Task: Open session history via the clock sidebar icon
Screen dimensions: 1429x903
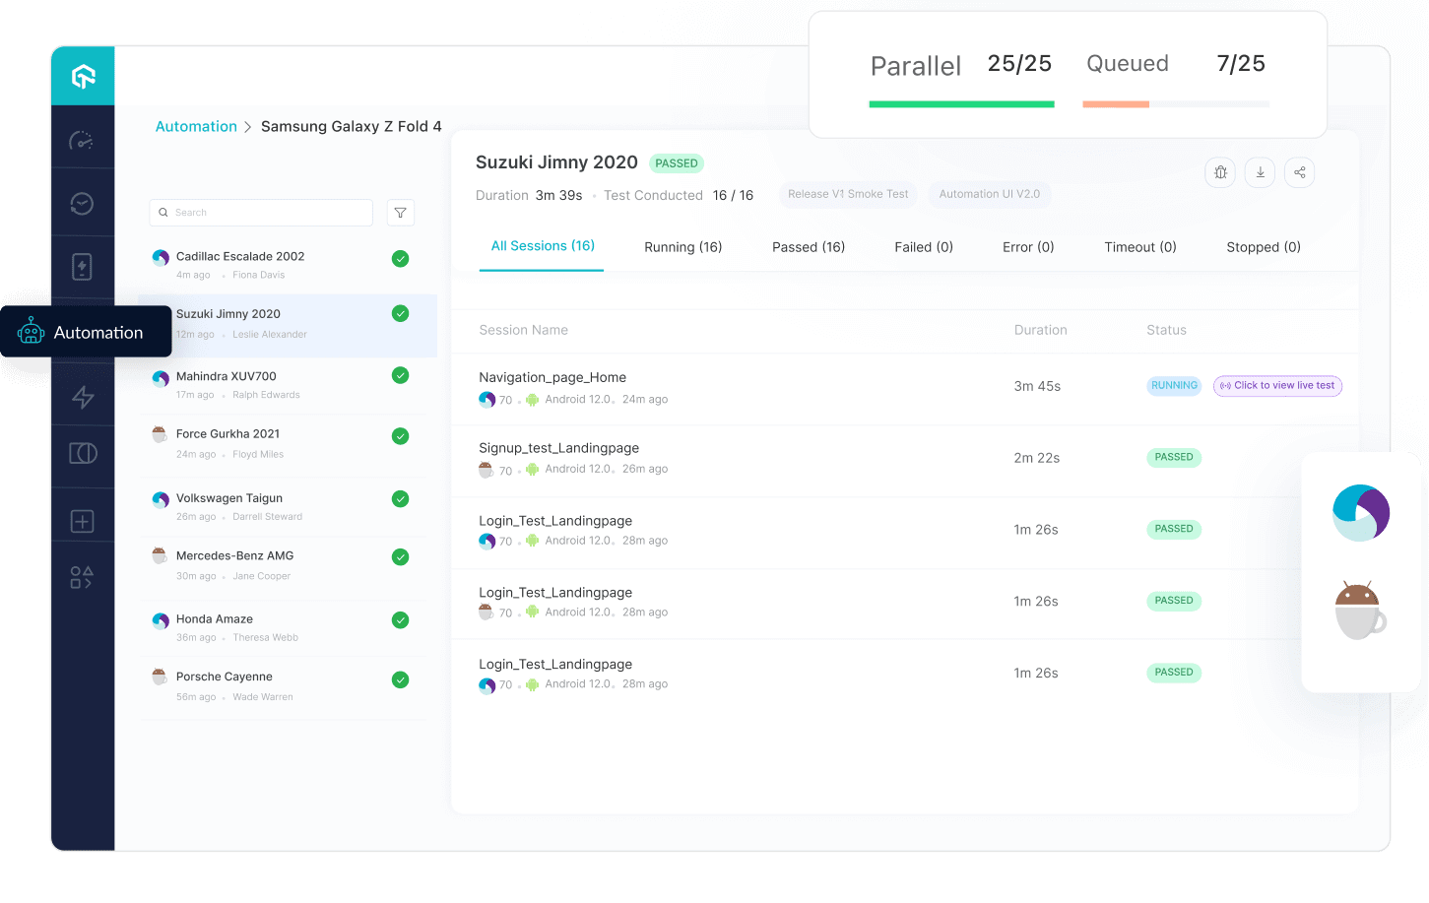Action: pos(83,202)
